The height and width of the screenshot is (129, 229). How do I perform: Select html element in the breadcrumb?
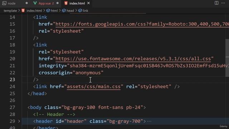tap(54, 11)
